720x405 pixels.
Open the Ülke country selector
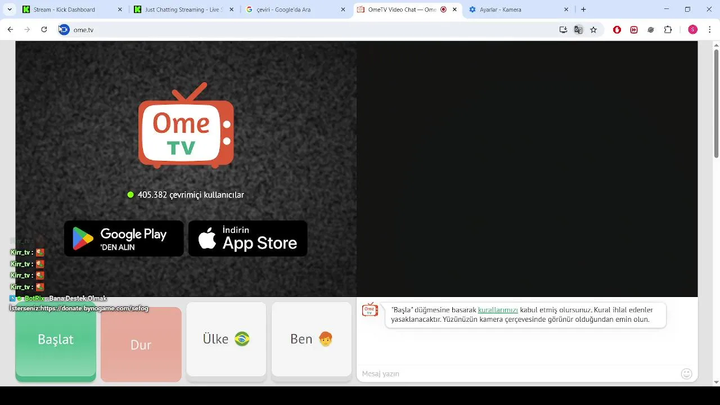226,339
